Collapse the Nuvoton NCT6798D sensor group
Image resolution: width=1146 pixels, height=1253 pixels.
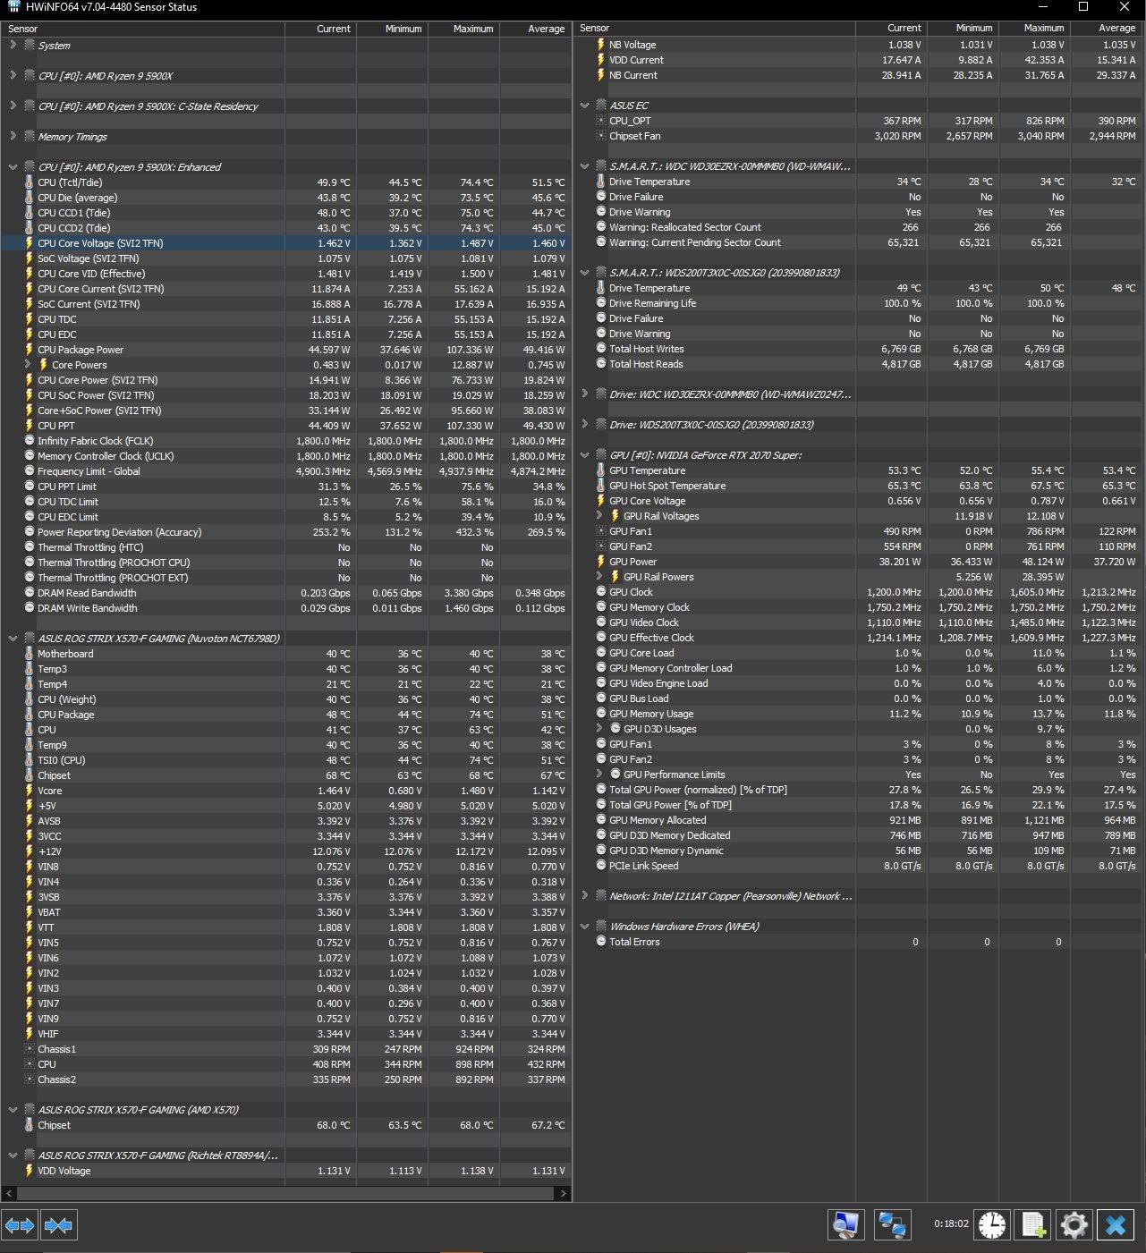13,639
